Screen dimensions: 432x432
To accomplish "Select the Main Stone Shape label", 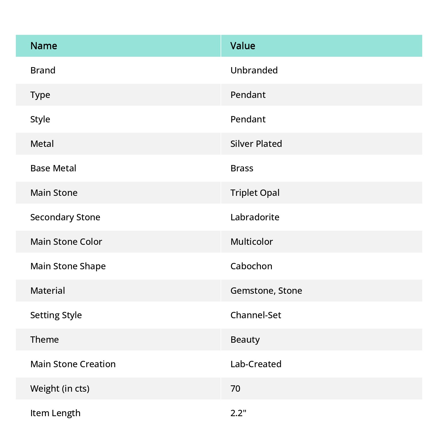I will click(x=68, y=266).
